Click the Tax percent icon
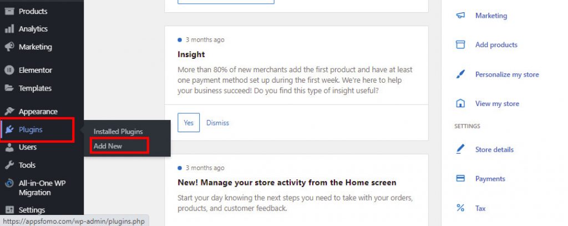 tap(460, 208)
